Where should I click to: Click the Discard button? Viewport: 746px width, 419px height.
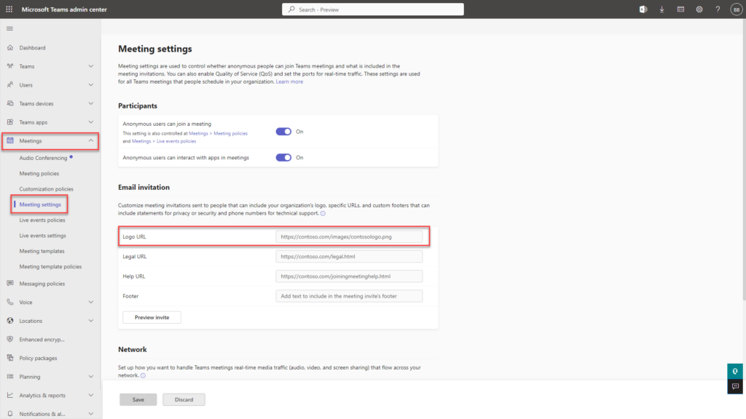click(x=184, y=399)
